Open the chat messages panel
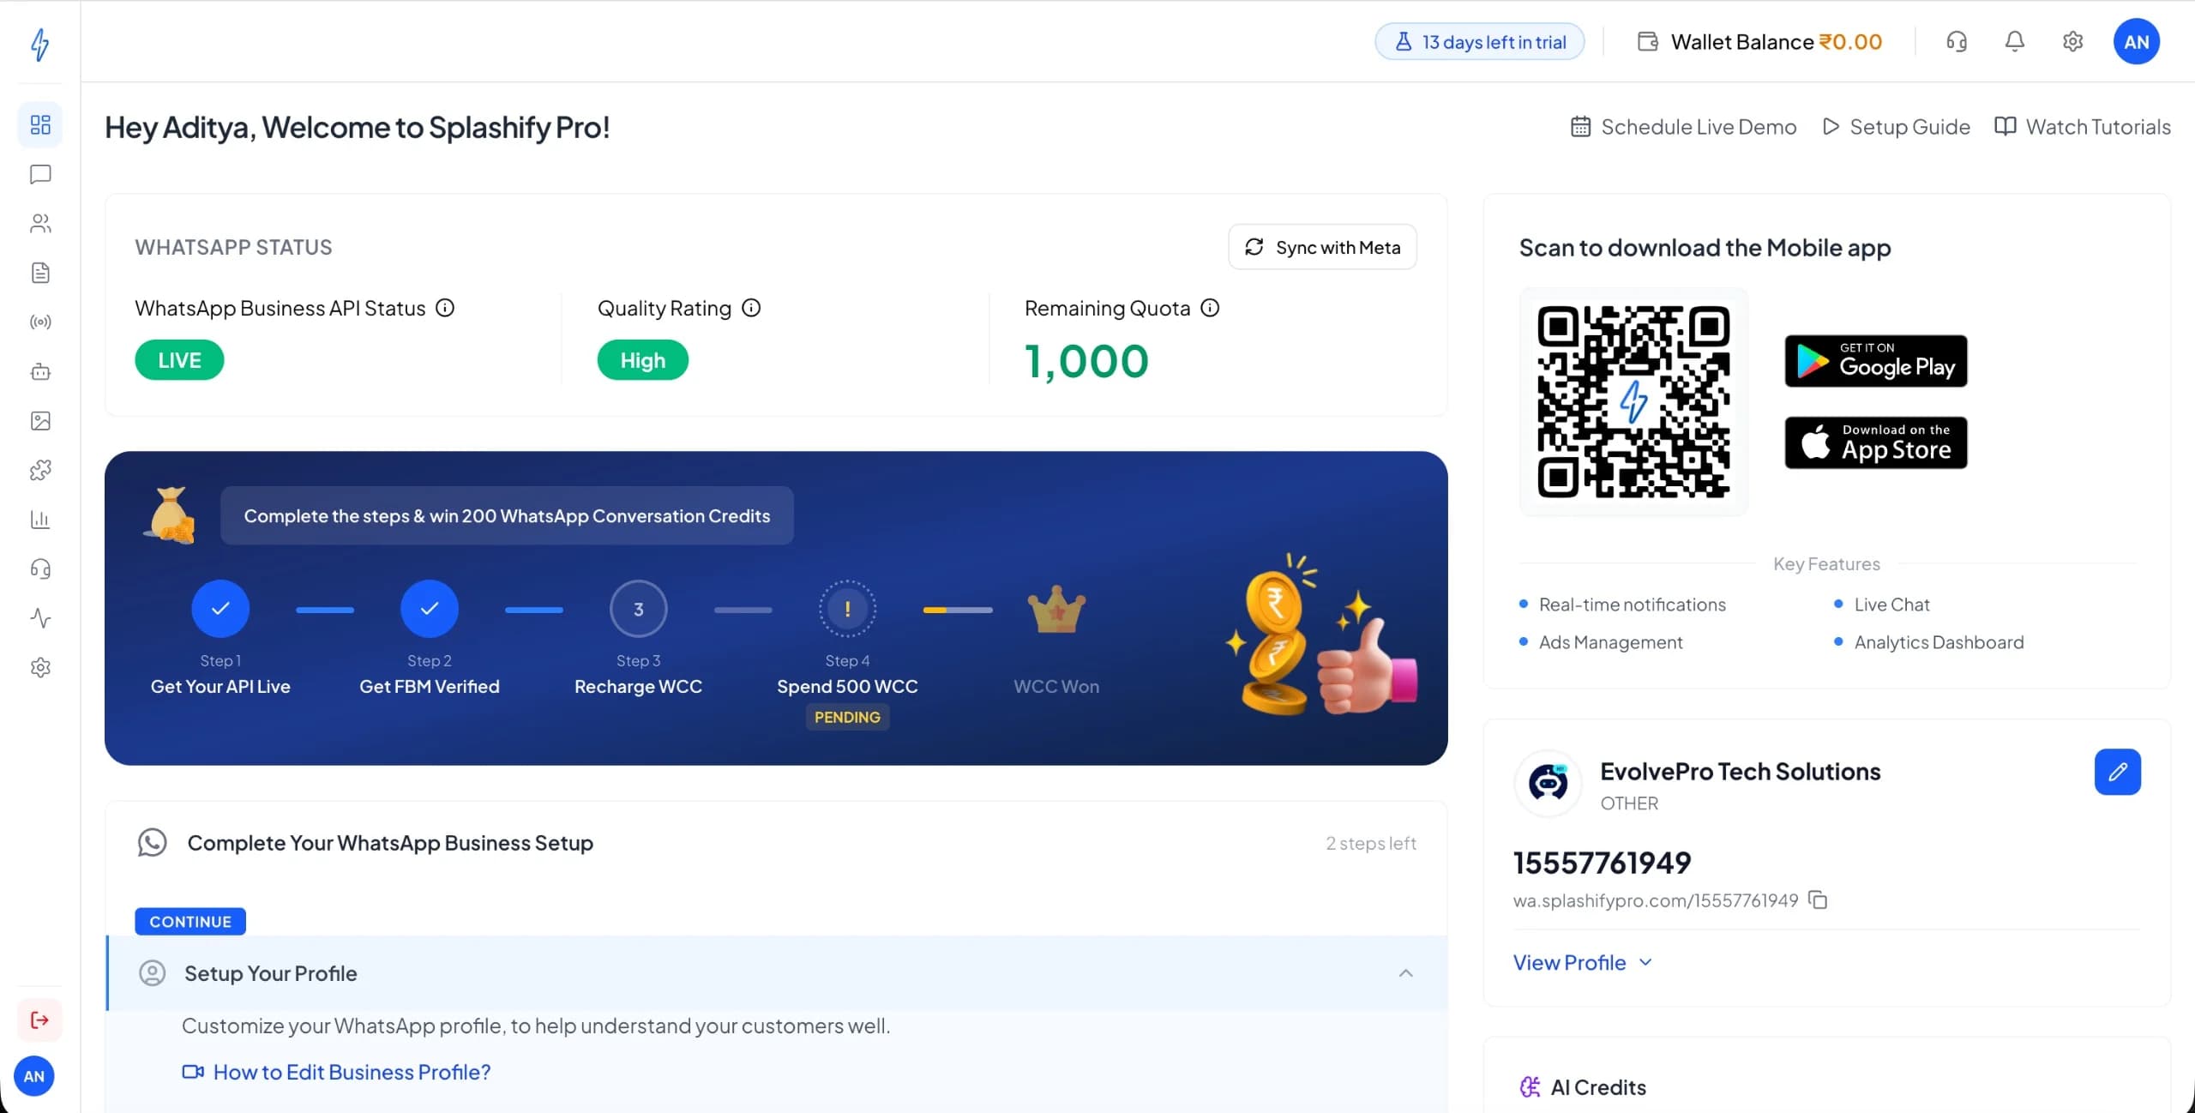Image resolution: width=2195 pixels, height=1113 pixels. coord(39,175)
